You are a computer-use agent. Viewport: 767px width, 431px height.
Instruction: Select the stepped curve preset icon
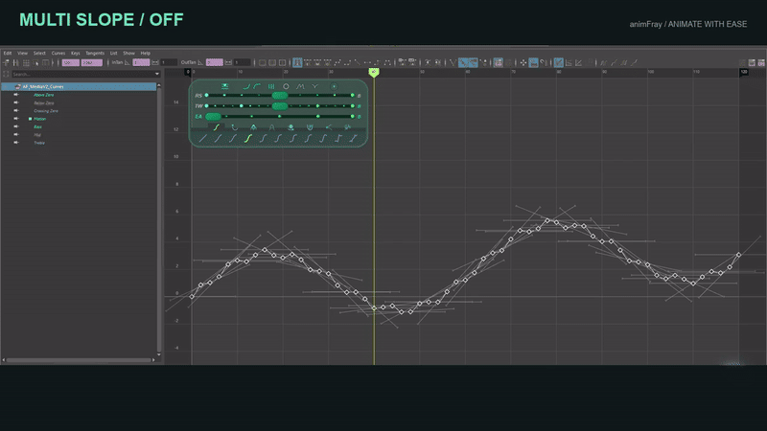pos(338,139)
